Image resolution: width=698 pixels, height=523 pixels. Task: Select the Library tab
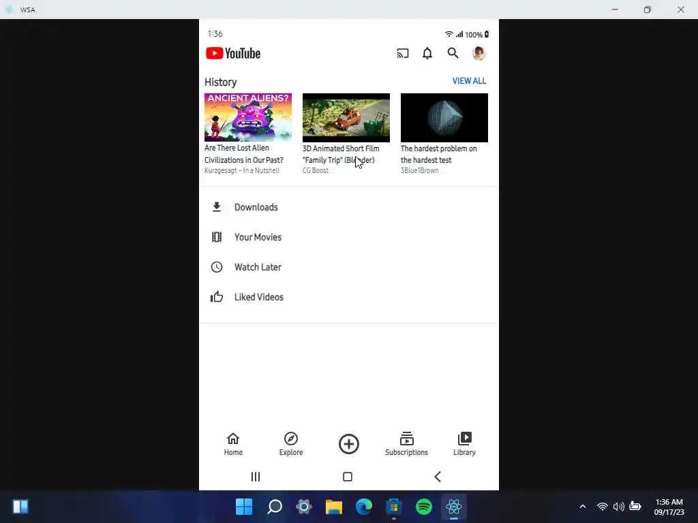tap(464, 444)
